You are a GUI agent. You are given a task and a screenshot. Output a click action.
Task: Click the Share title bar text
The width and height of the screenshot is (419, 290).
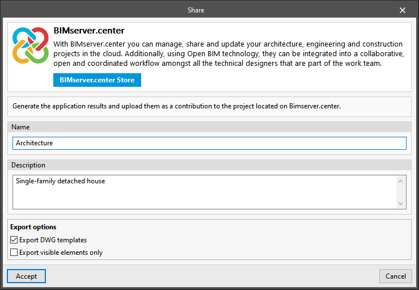tap(196, 10)
